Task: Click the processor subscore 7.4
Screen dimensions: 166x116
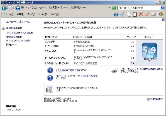Action: click(132, 42)
